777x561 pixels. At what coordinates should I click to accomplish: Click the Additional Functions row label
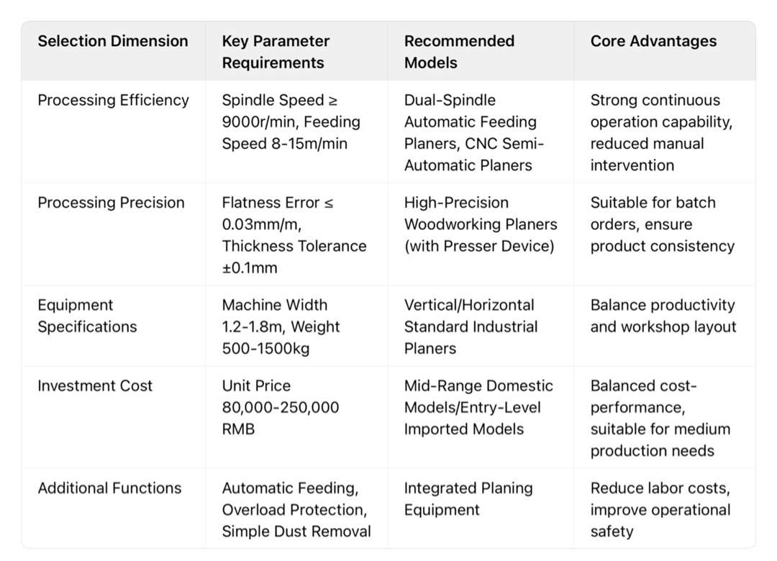(x=109, y=488)
